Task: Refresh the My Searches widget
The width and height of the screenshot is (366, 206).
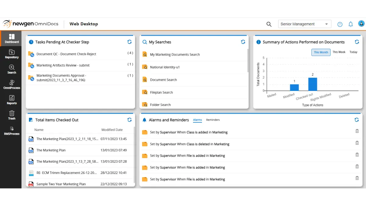Action: 243,42
